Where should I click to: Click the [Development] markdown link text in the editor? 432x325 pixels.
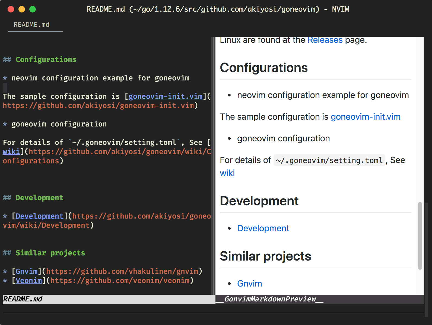40,216
